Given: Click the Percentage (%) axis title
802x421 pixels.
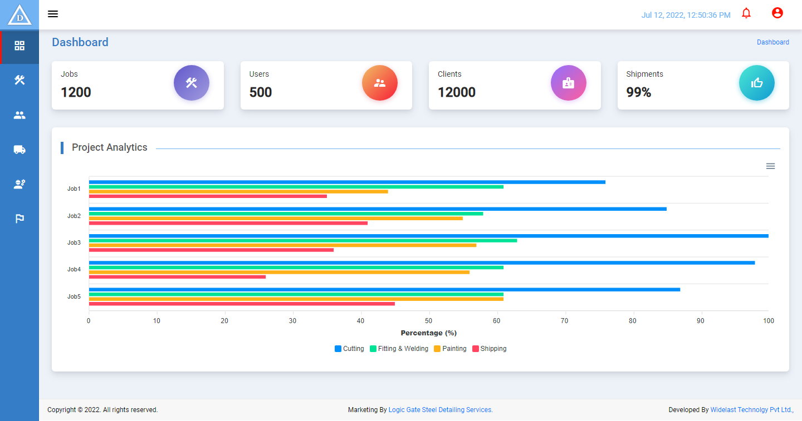Looking at the screenshot, I should 429,333.
